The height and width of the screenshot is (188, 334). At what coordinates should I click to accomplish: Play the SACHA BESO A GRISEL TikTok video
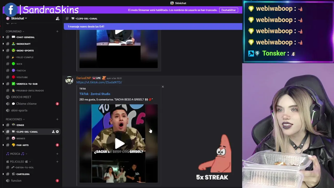120,143
